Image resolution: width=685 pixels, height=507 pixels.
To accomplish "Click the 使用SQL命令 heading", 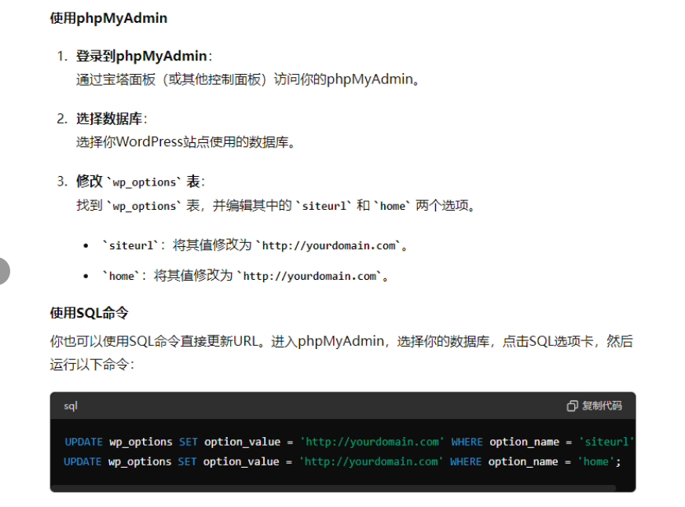I will (x=89, y=313).
